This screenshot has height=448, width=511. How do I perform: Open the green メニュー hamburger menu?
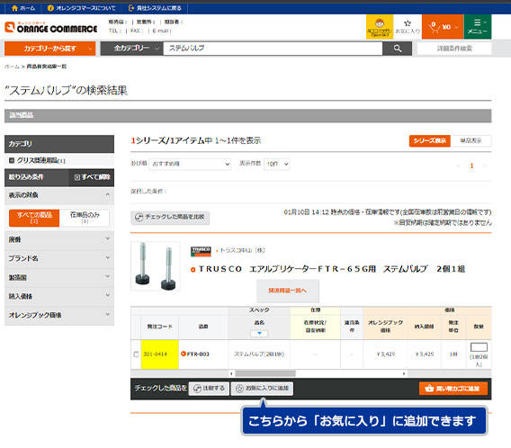(478, 27)
